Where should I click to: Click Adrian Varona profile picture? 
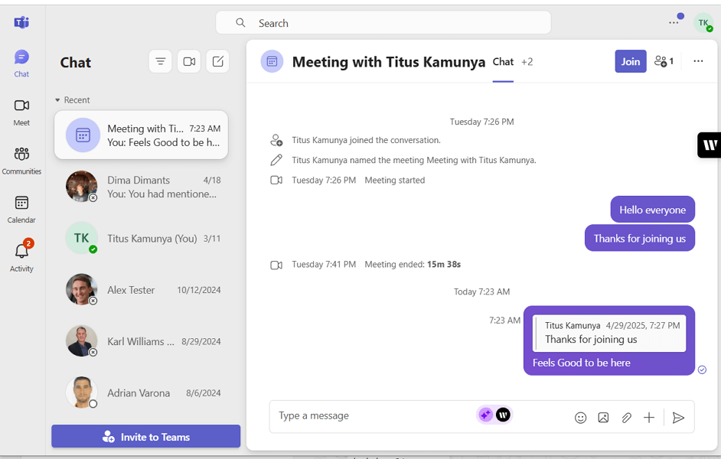coord(81,392)
